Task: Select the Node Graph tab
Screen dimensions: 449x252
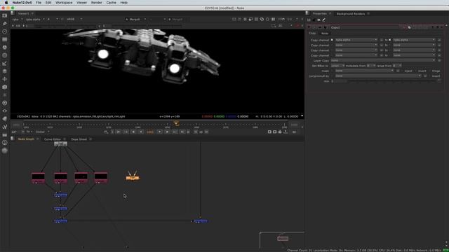Action: (x=26, y=139)
